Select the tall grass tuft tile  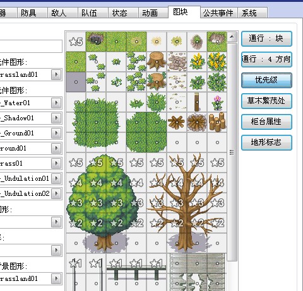point(157,102)
